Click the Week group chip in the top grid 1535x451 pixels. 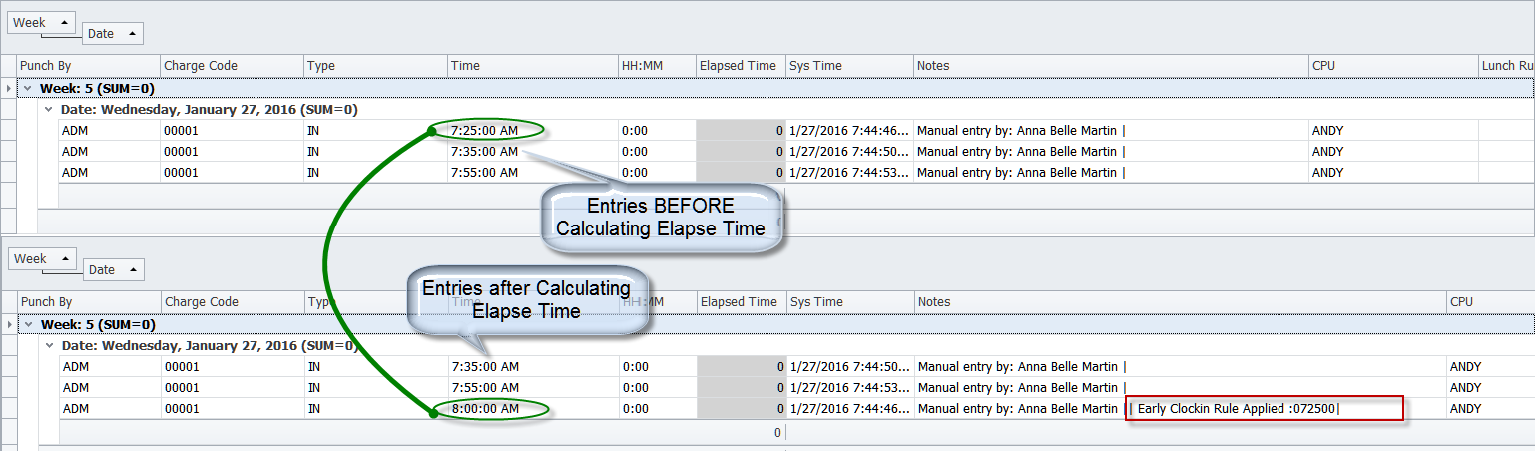[39, 23]
